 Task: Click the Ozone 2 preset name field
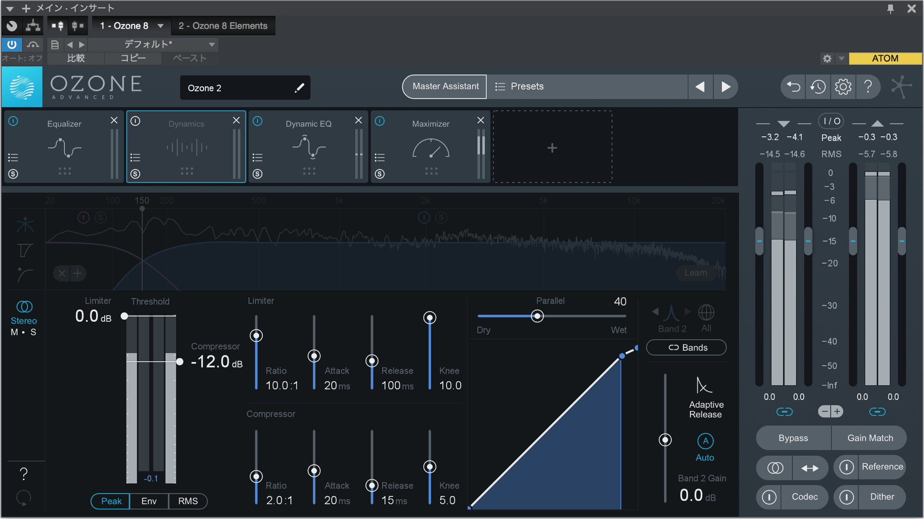tap(245, 88)
